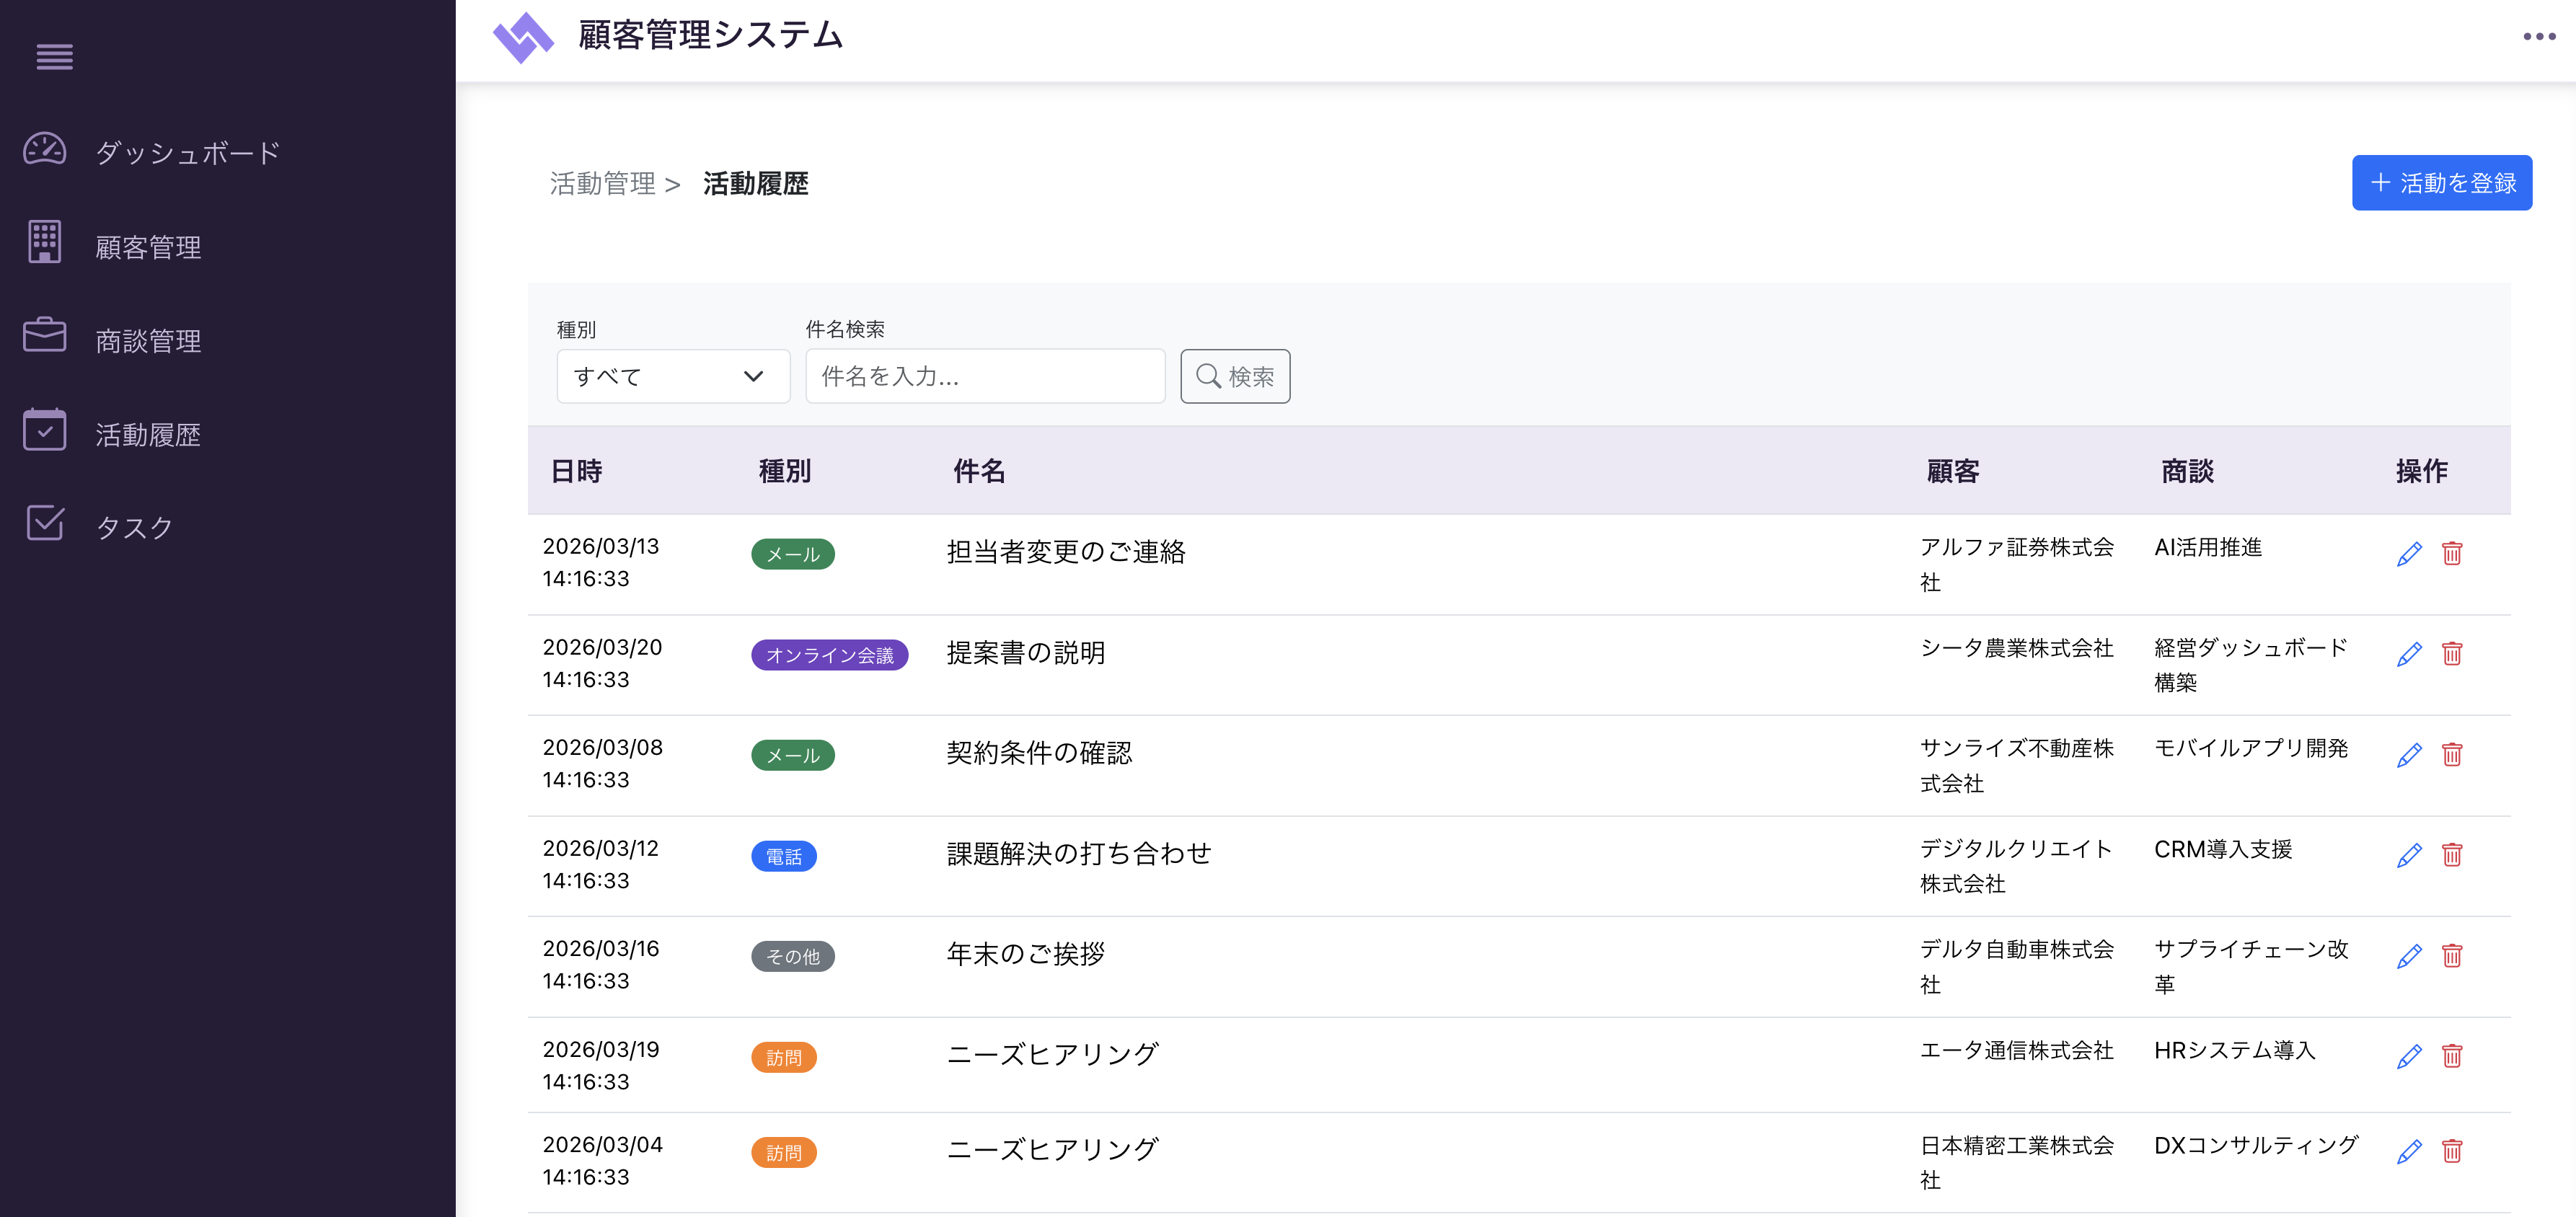Click the 活動を登録 button
2576x1217 pixels.
click(x=2441, y=183)
